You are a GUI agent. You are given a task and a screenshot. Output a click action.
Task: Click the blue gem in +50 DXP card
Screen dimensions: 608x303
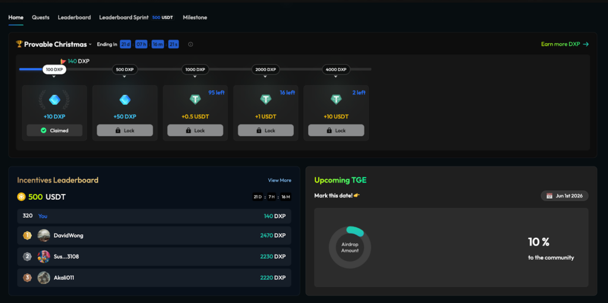click(x=125, y=100)
